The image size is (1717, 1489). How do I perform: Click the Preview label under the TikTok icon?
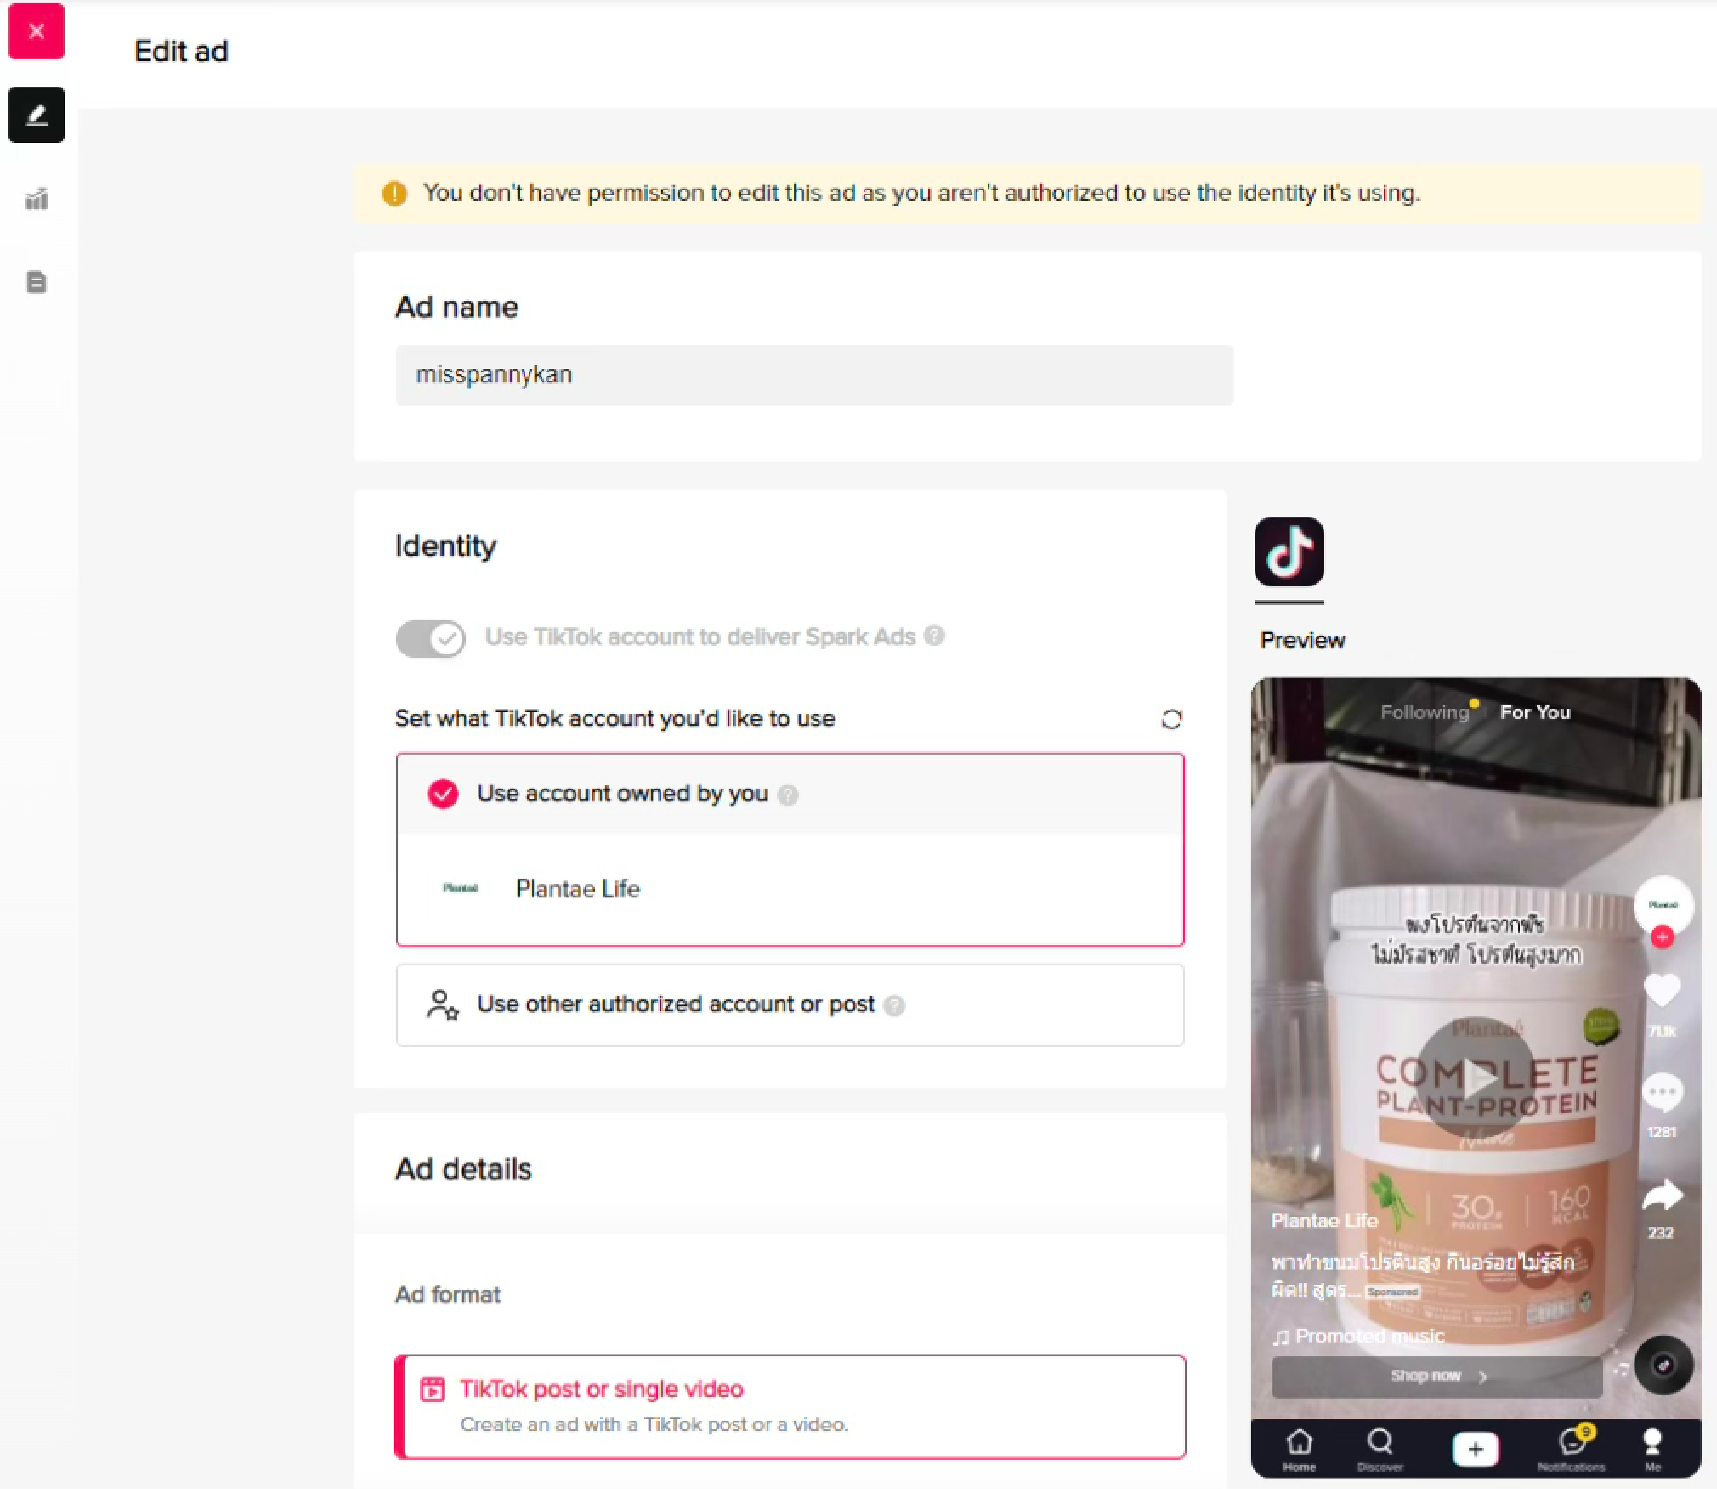pyautogui.click(x=1302, y=641)
